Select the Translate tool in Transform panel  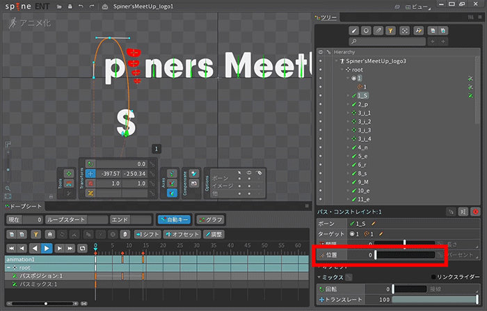tap(90, 174)
